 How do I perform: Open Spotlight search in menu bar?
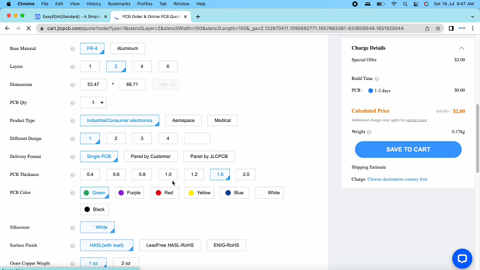(405, 4)
